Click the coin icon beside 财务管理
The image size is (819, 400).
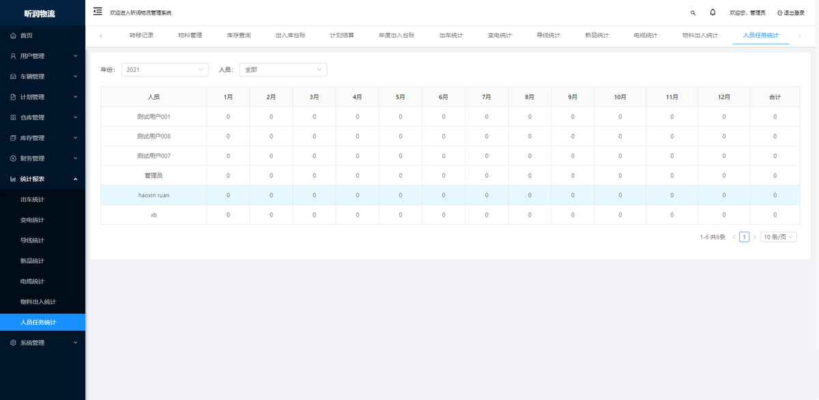[x=13, y=158]
